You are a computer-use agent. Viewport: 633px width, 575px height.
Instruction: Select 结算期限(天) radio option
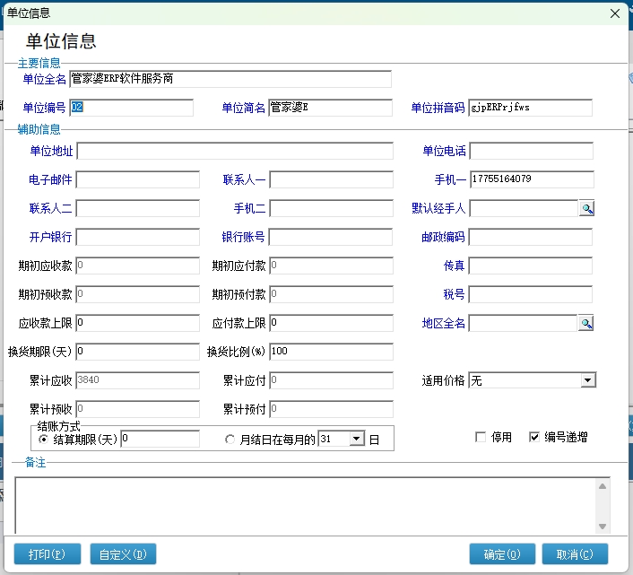coord(43,439)
